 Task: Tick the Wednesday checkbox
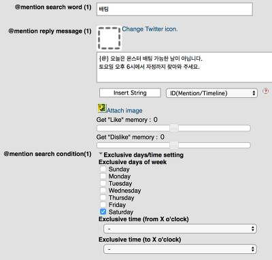(103, 190)
